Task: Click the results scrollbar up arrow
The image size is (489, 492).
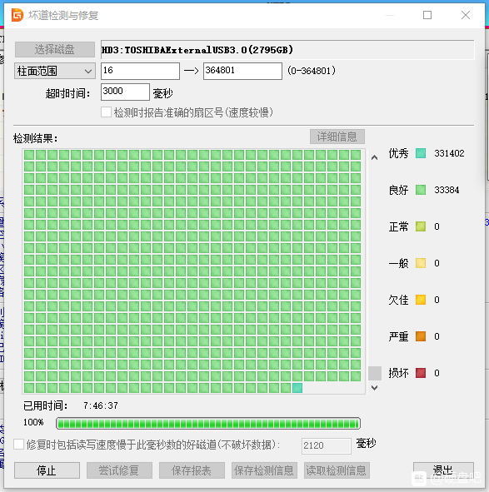Action: coord(374,157)
